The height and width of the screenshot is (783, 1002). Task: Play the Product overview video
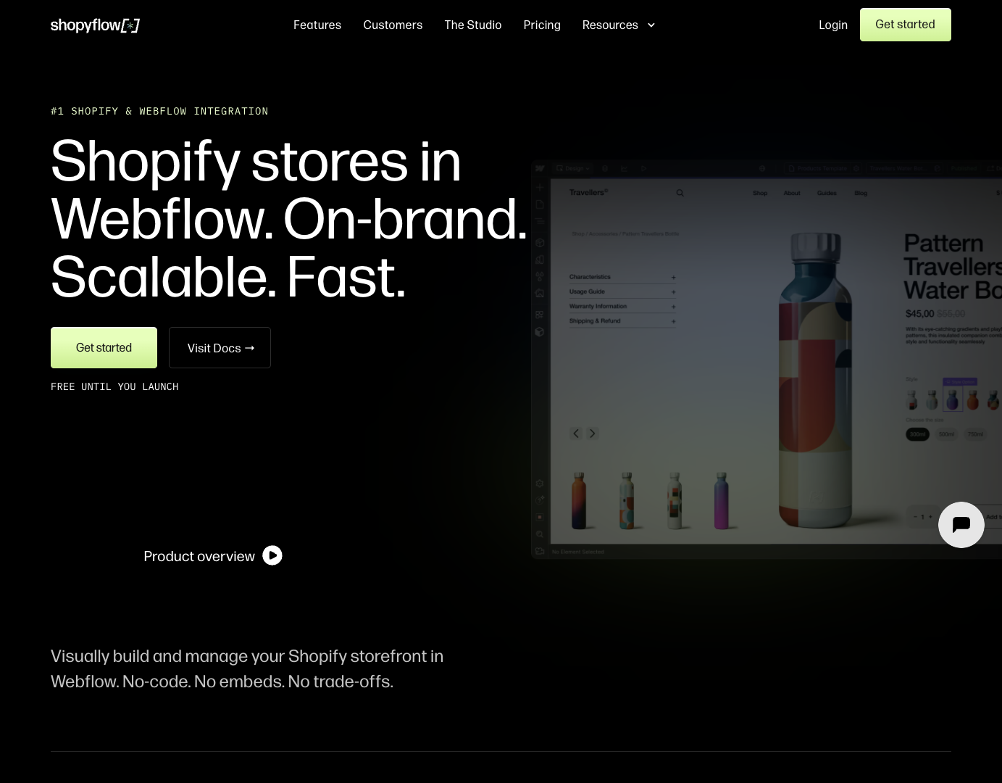tap(272, 555)
